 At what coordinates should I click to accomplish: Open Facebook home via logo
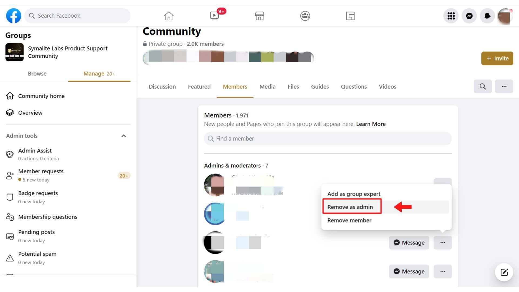(x=14, y=16)
